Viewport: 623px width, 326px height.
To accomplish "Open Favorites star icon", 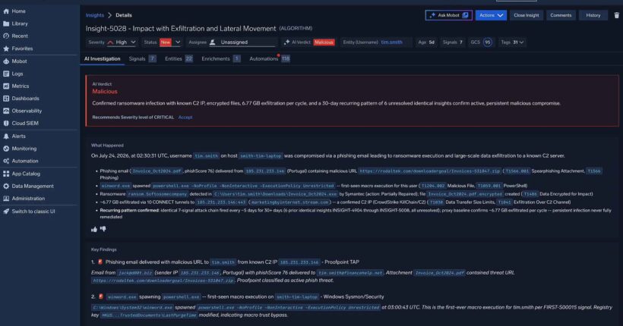I will coord(6,49).
